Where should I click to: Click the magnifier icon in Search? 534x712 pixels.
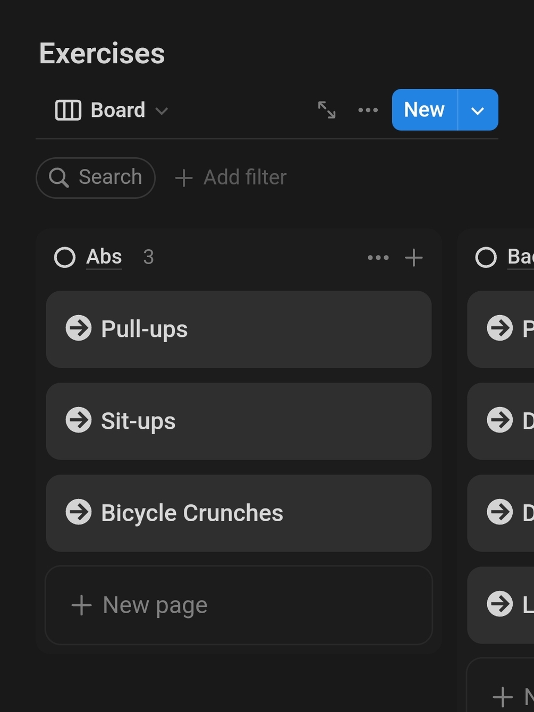[58, 177]
